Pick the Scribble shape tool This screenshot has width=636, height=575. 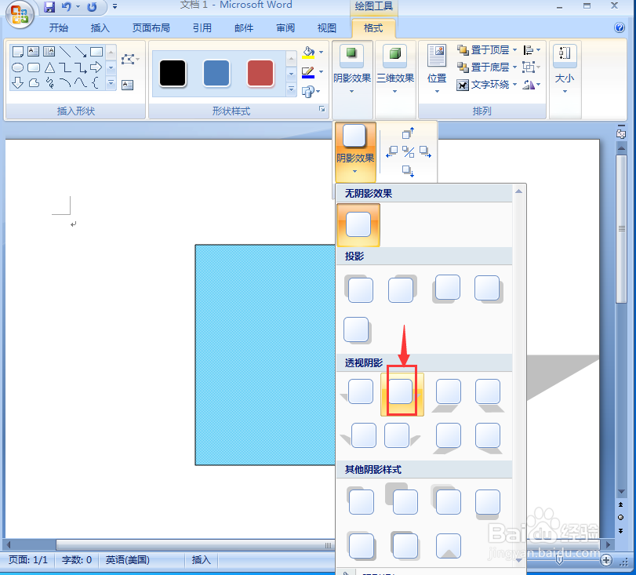[49, 83]
